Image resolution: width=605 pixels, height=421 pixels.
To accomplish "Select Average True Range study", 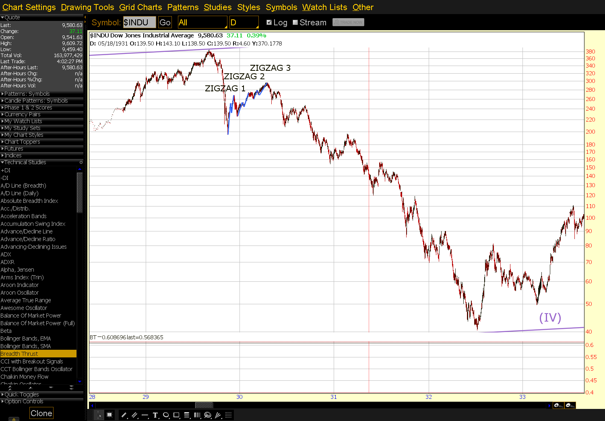I will point(38,300).
